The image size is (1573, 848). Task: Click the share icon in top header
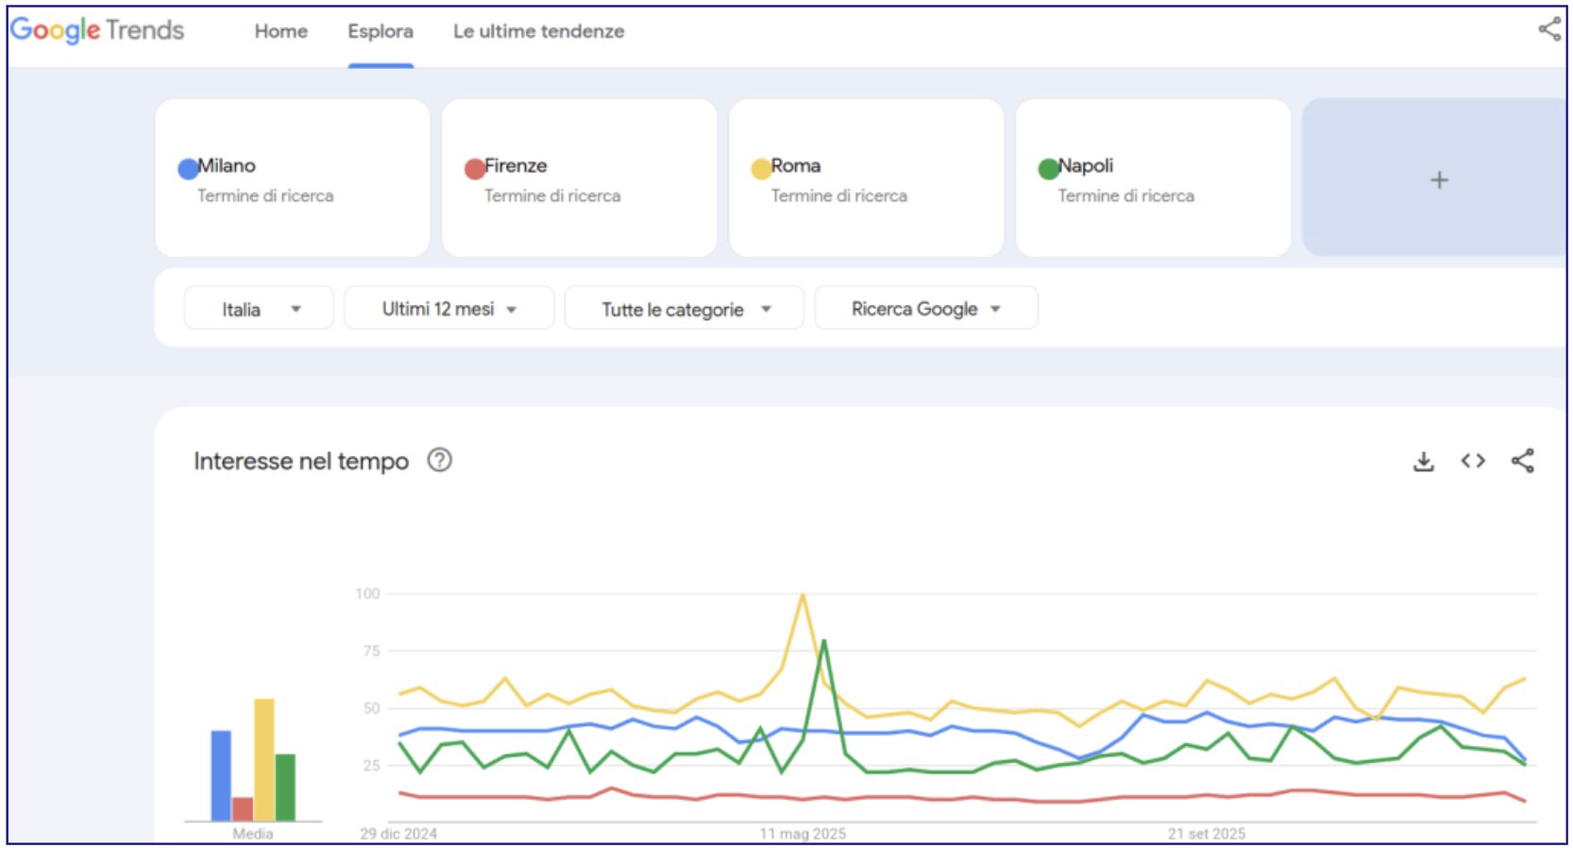(x=1548, y=28)
